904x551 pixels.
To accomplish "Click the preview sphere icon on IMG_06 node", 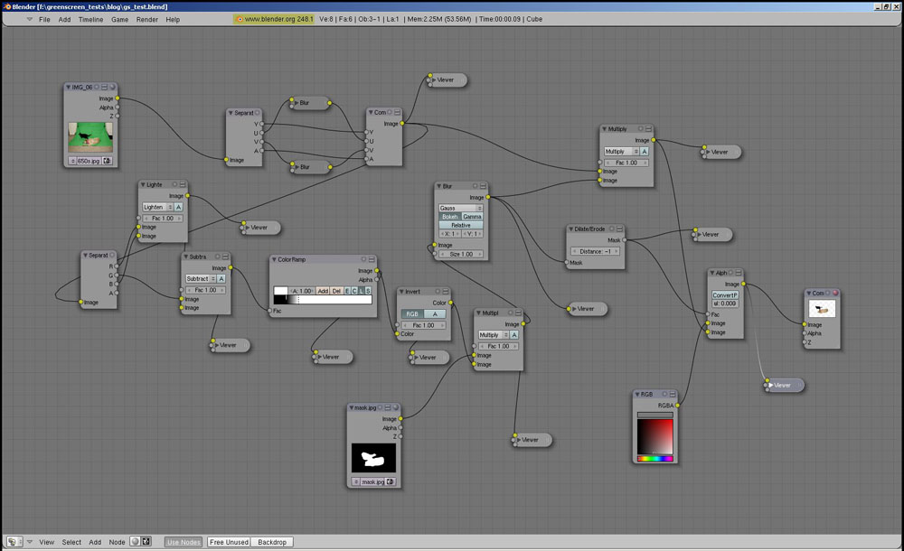I will 112,87.
